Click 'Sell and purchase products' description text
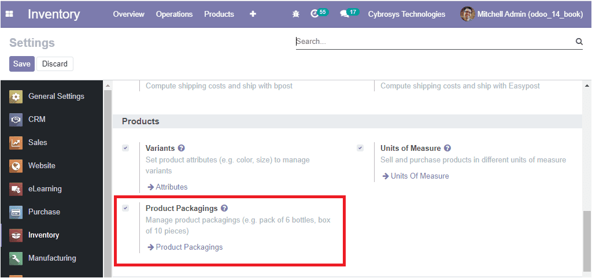 click(473, 160)
